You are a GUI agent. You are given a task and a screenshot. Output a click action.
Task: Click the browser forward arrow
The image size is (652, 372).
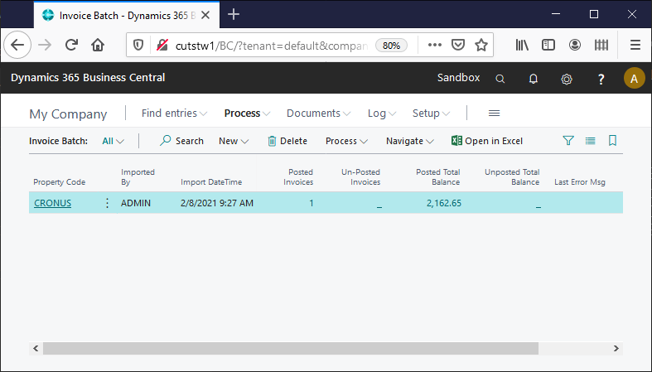tap(45, 45)
